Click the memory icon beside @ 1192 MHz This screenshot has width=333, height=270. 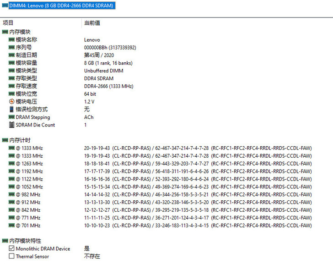click(11, 171)
